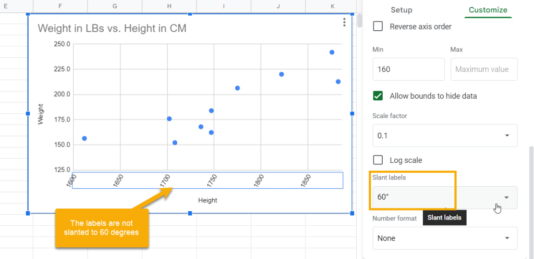534x259 pixels.
Task: Uncheck Allow bounds to hide data
Action: [x=378, y=96]
